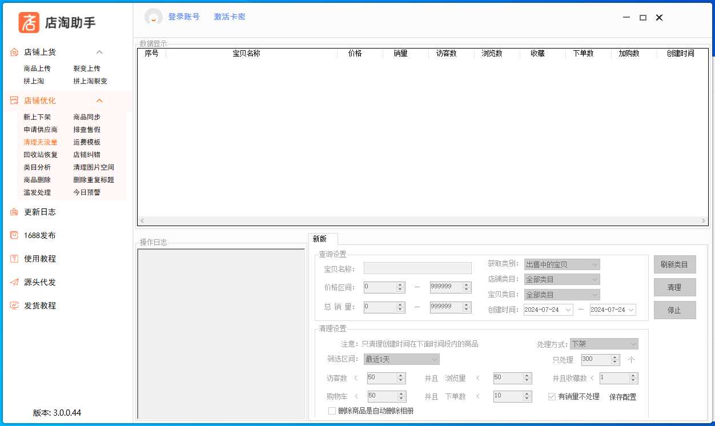This screenshot has height=426, width=715.
Task: Click the 登录账号 link
Action: pyautogui.click(x=184, y=17)
